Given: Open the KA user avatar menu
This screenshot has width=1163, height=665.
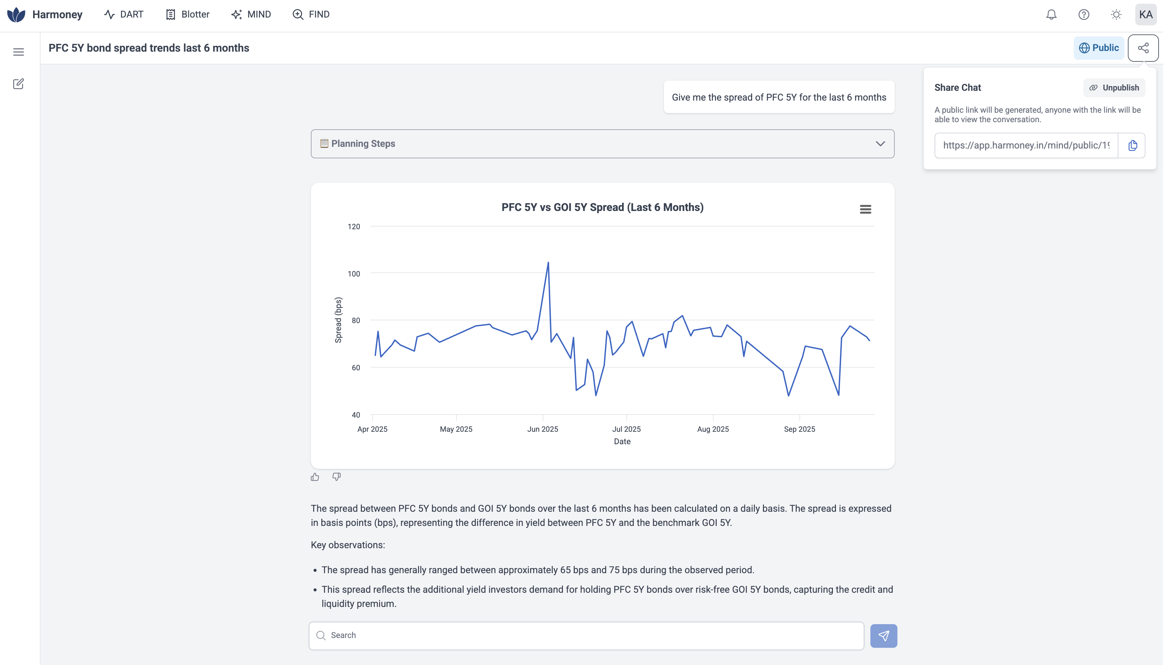Looking at the screenshot, I should [1146, 15].
